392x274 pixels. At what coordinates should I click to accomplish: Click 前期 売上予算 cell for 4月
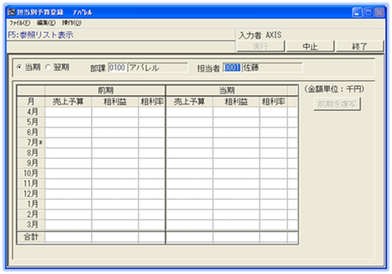tap(68, 112)
